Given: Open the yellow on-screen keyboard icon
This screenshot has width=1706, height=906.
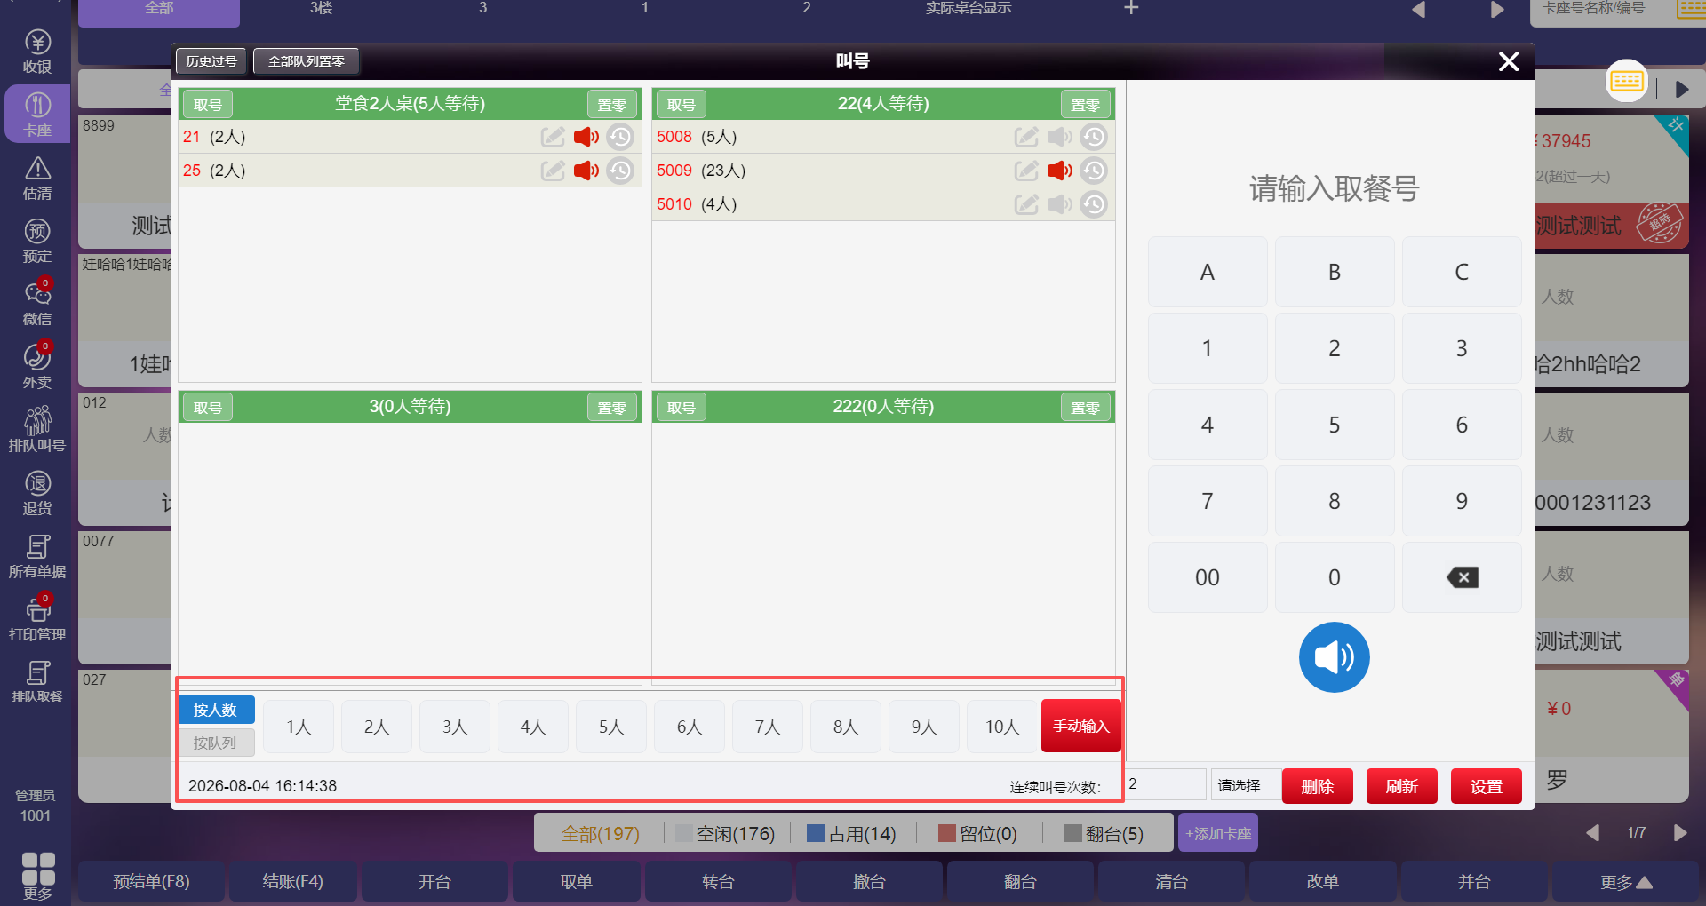Looking at the screenshot, I should (x=1627, y=82).
